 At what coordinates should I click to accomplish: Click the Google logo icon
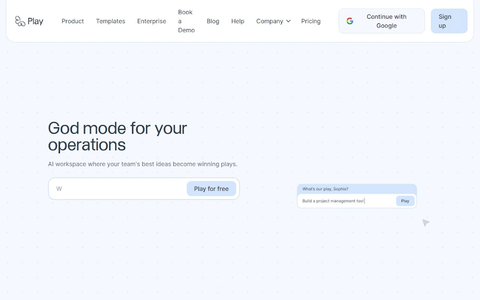(x=350, y=21)
